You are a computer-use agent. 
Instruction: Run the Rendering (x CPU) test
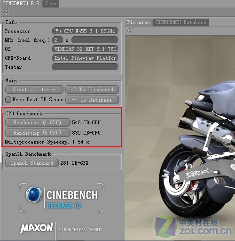(38, 133)
